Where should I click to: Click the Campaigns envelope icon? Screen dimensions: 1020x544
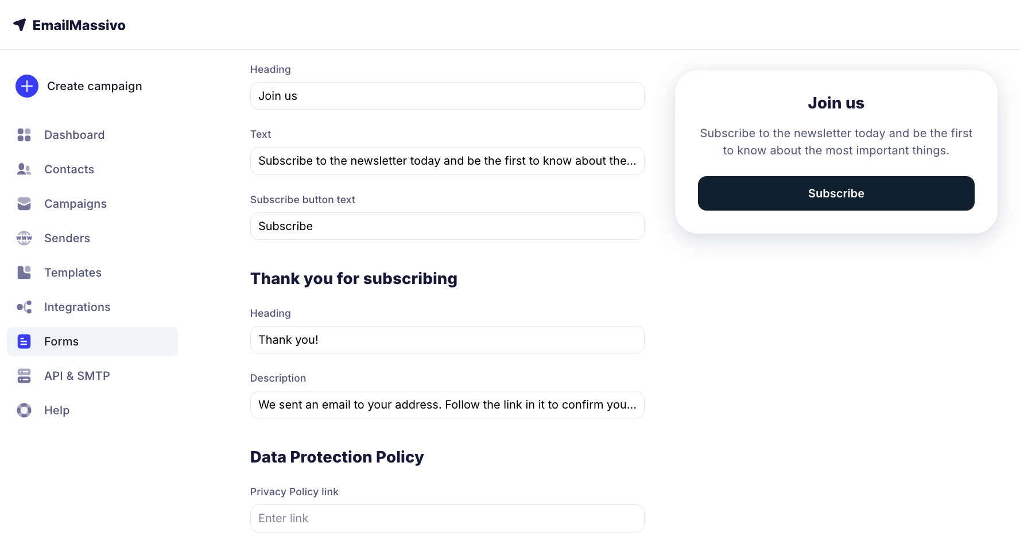(24, 204)
